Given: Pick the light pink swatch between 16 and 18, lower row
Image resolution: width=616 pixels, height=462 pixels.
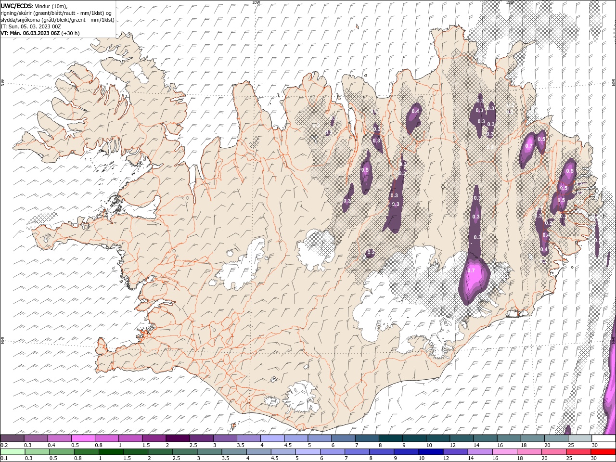Looking at the screenshot, I should [504, 451].
